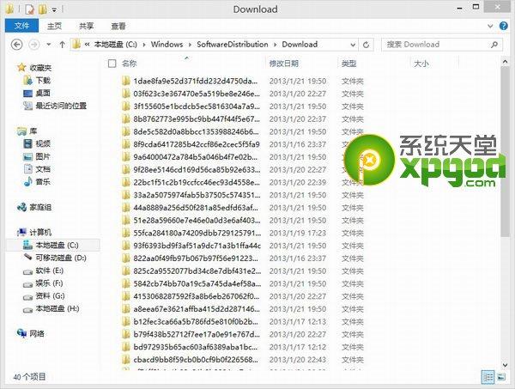This screenshot has height=389, width=515.
Task: Open the Help question mark icon
Action: tap(503, 26)
